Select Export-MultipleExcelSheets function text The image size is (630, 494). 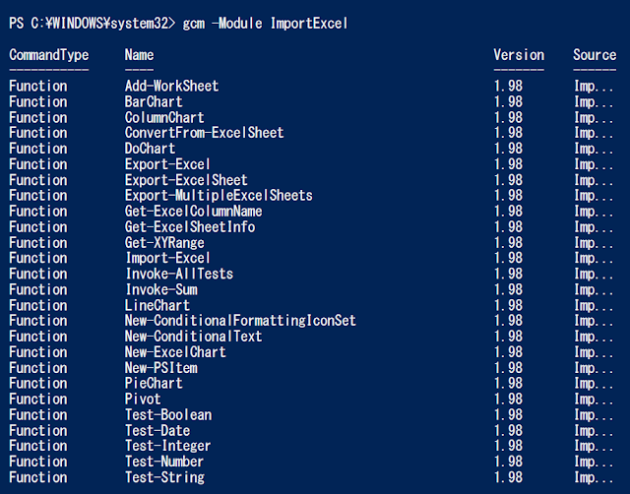coord(219,196)
